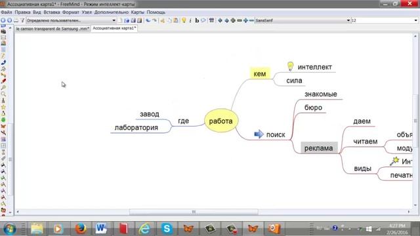Screen dimensions: 420x236
Task: Open the Узел menu
Action: [87, 12]
